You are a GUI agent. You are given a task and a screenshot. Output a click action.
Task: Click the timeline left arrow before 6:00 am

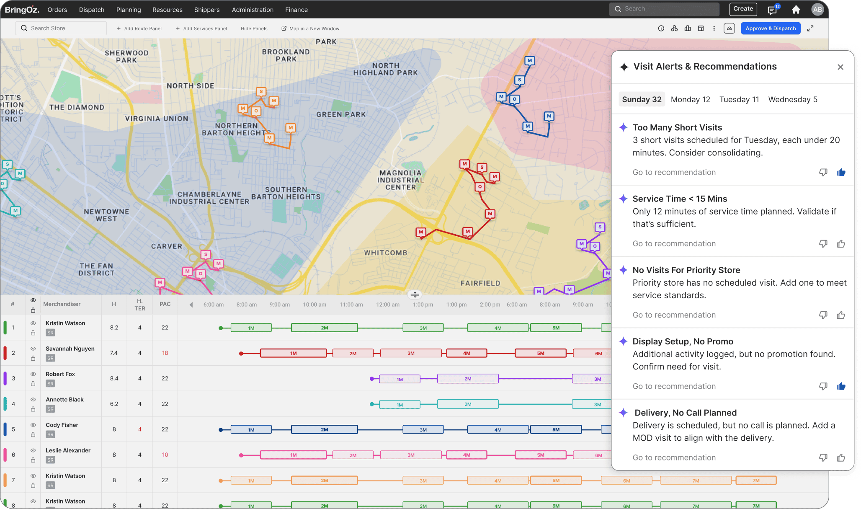coord(191,305)
